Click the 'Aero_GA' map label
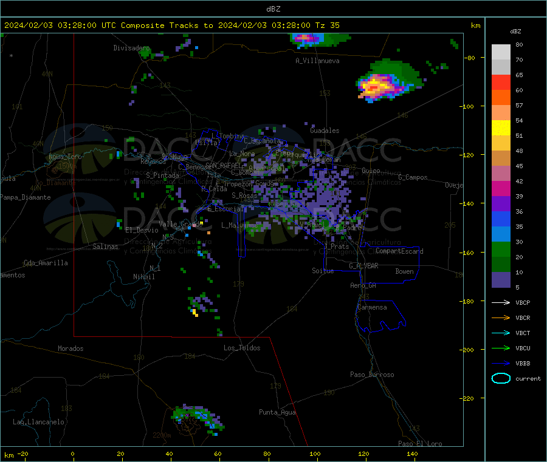Image resolution: width=547 pixels, height=462 pixels. 363,285
